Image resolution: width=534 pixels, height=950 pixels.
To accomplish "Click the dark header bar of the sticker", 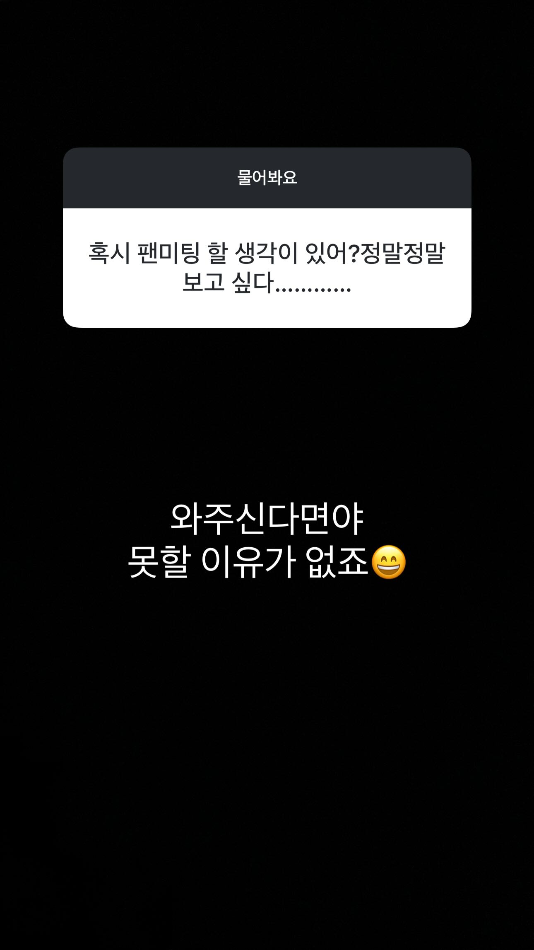I will pyautogui.click(x=267, y=178).
